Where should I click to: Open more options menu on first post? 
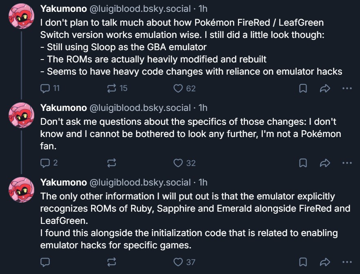[347, 88]
